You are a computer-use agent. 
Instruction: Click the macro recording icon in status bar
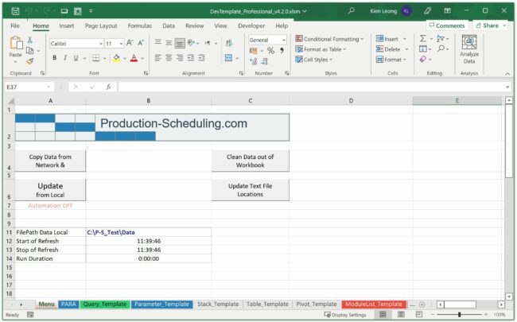click(30, 315)
